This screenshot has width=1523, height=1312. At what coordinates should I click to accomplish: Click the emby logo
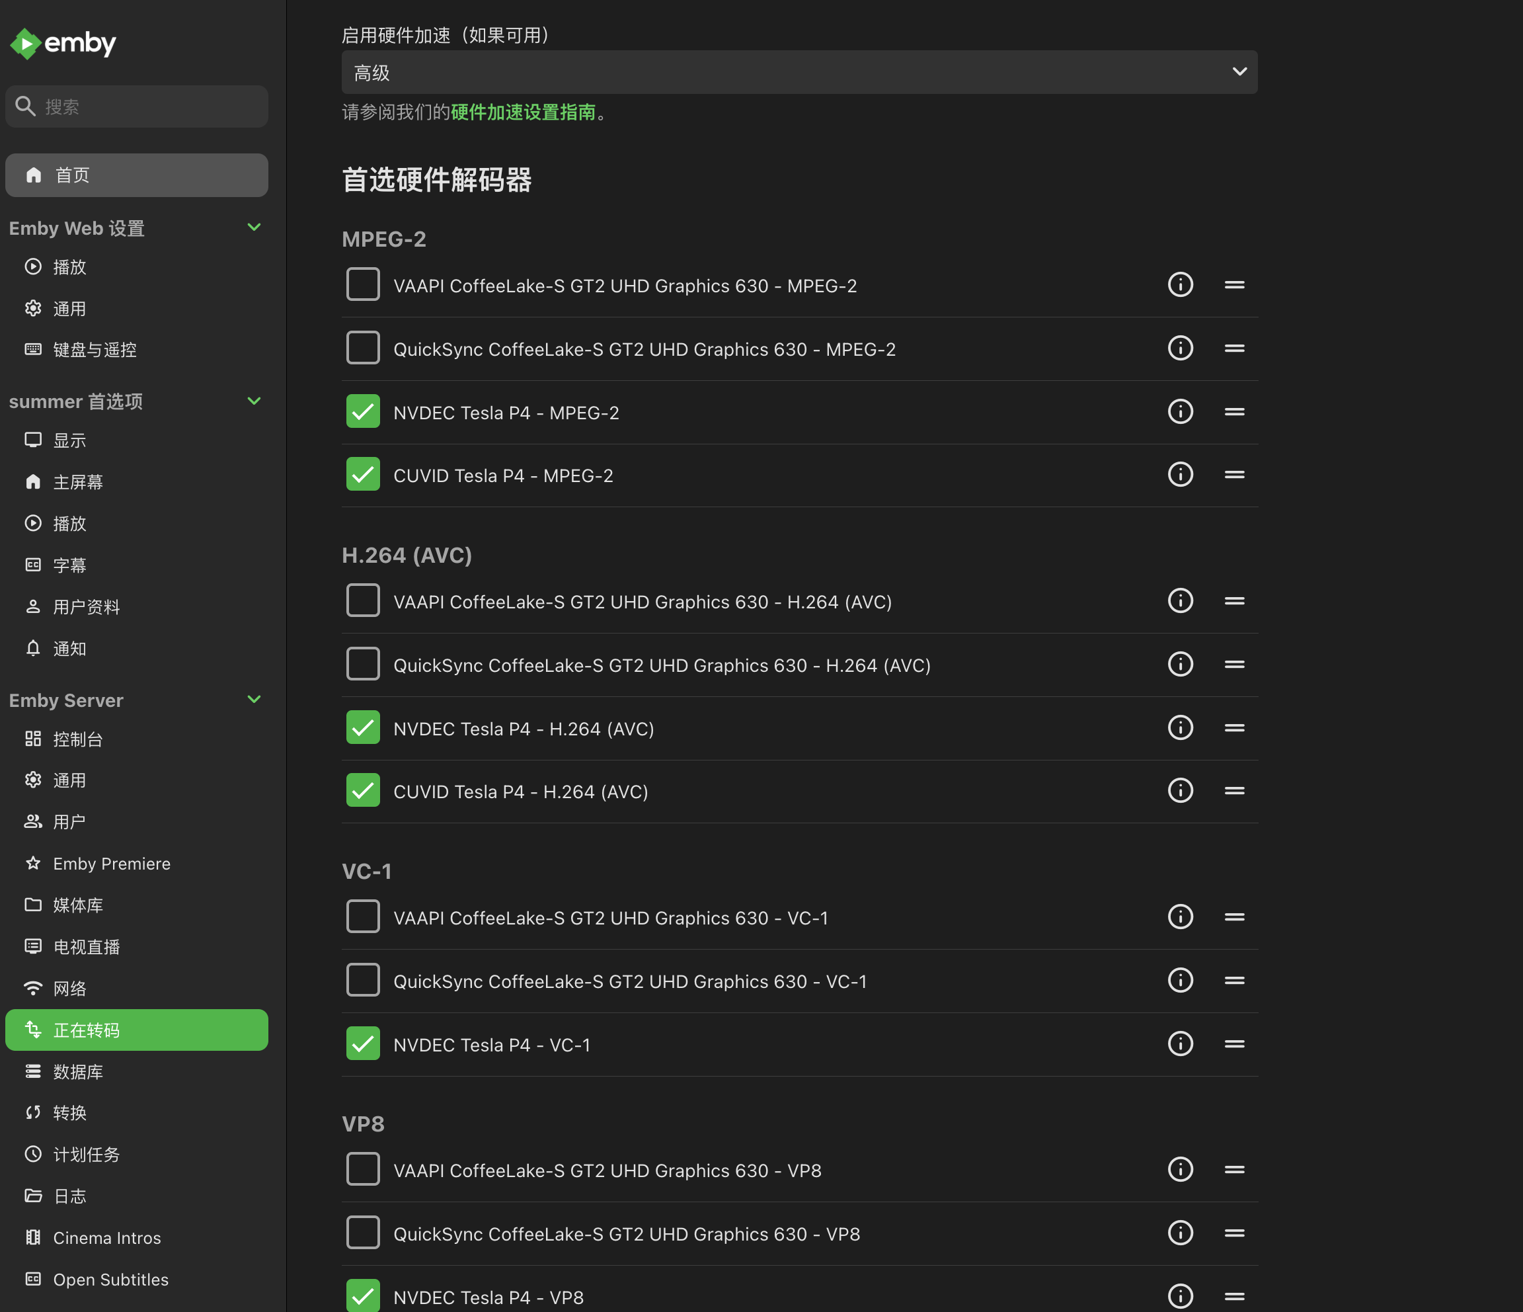(63, 44)
